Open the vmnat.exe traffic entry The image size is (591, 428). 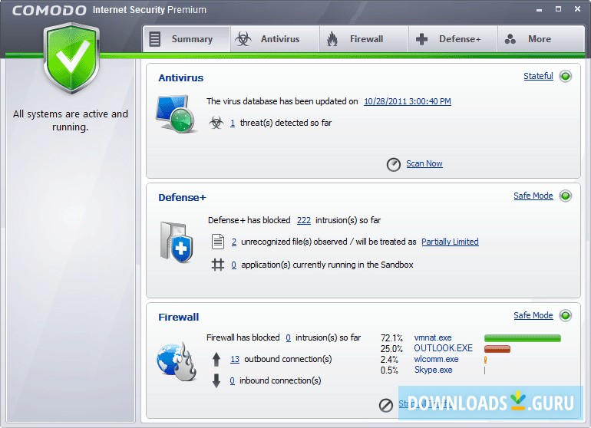point(433,337)
